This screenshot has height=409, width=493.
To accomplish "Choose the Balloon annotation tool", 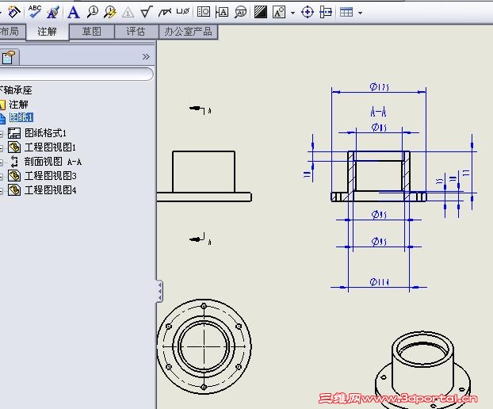I will click(x=93, y=12).
